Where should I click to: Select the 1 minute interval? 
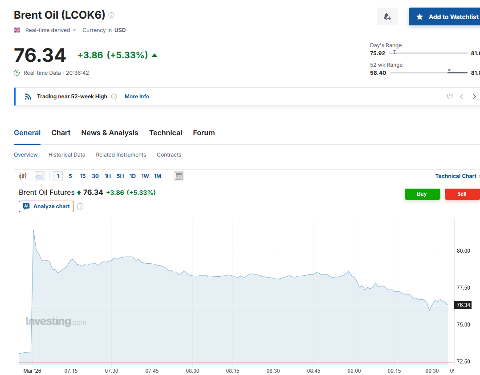point(58,176)
